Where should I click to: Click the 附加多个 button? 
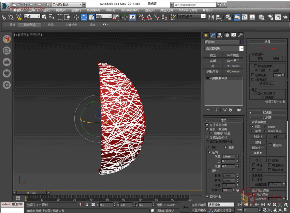click(258, 148)
